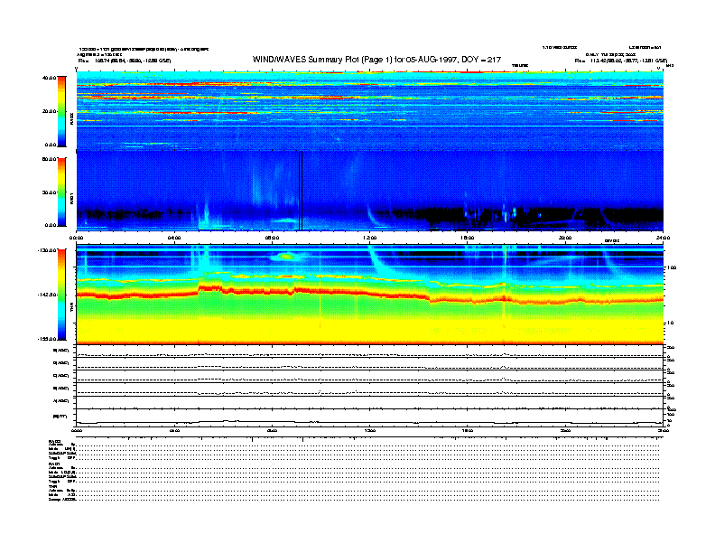Click the vertical TNR panel label
This screenshot has width=715, height=553.
(x=71, y=309)
